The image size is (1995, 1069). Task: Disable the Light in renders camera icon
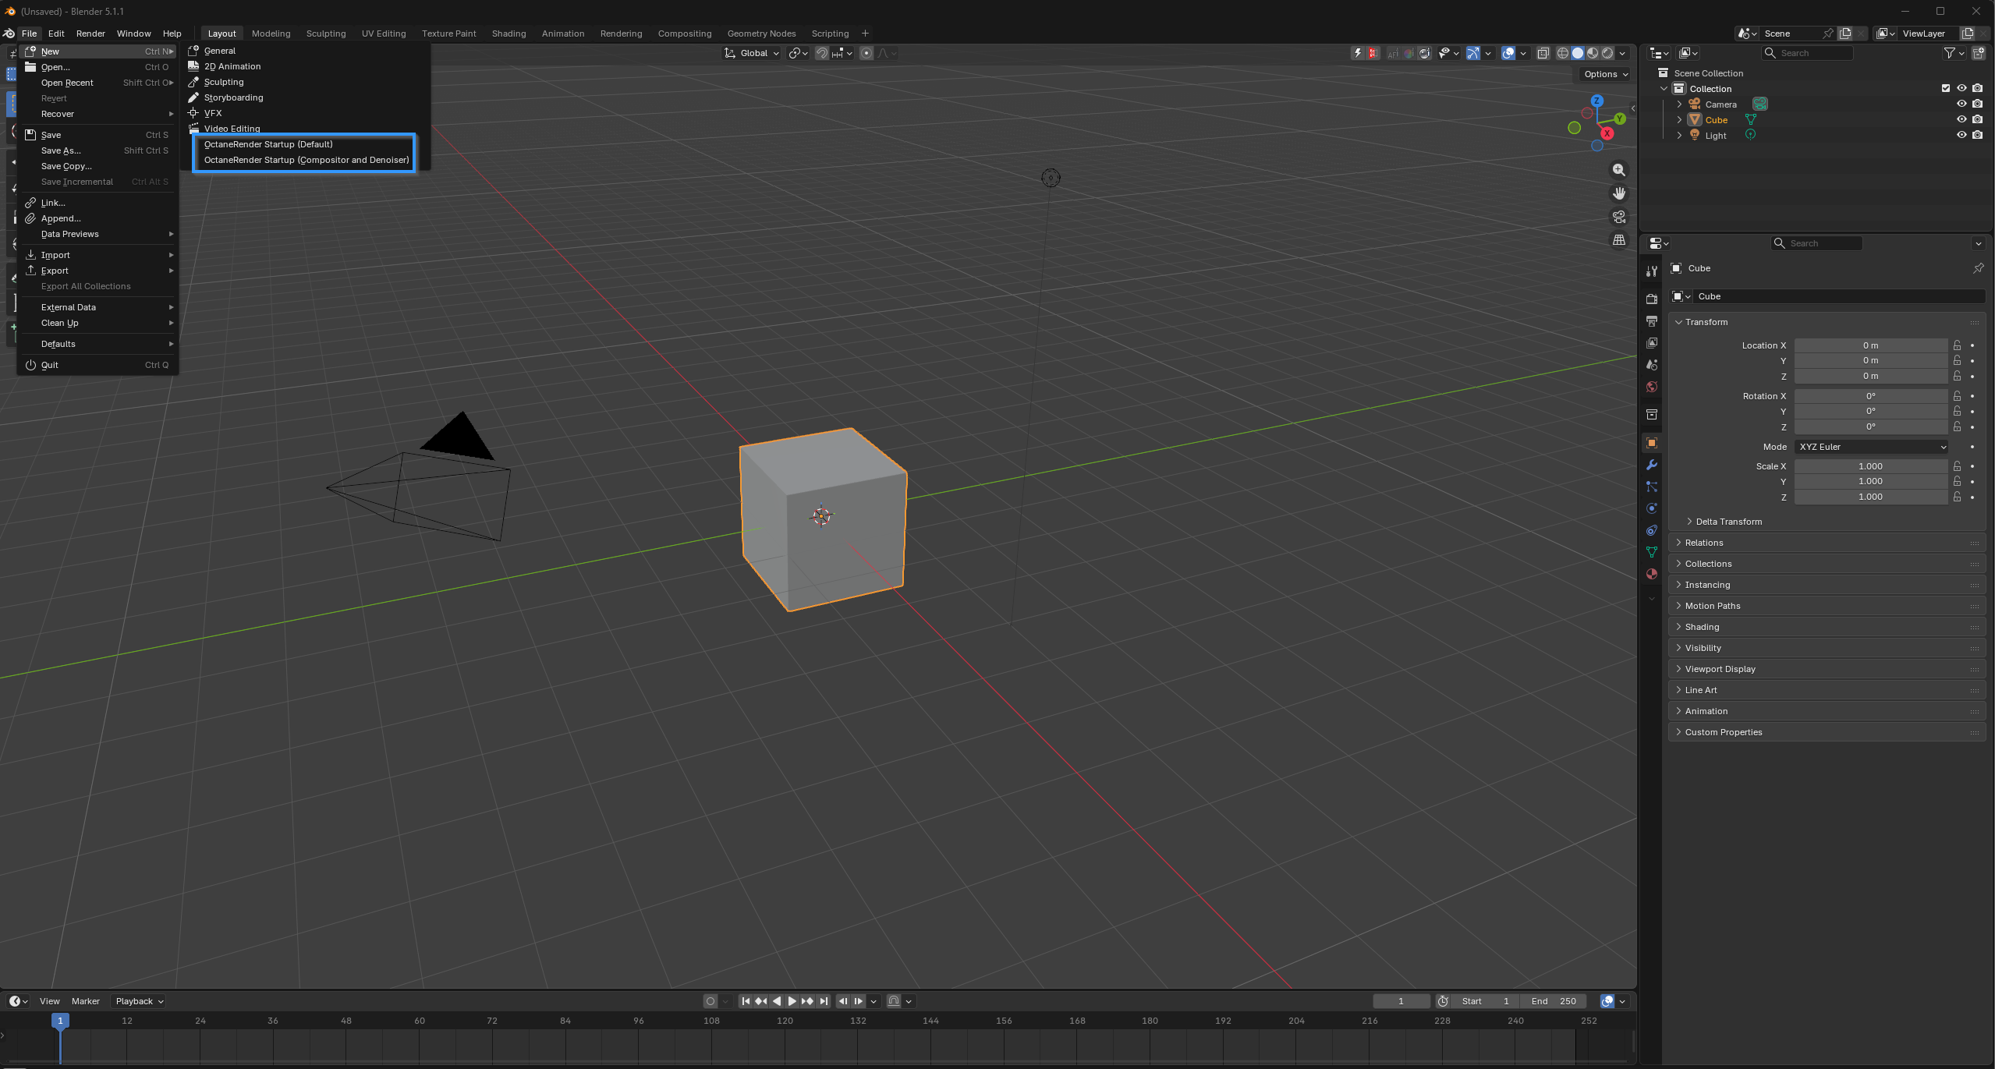click(x=1977, y=135)
